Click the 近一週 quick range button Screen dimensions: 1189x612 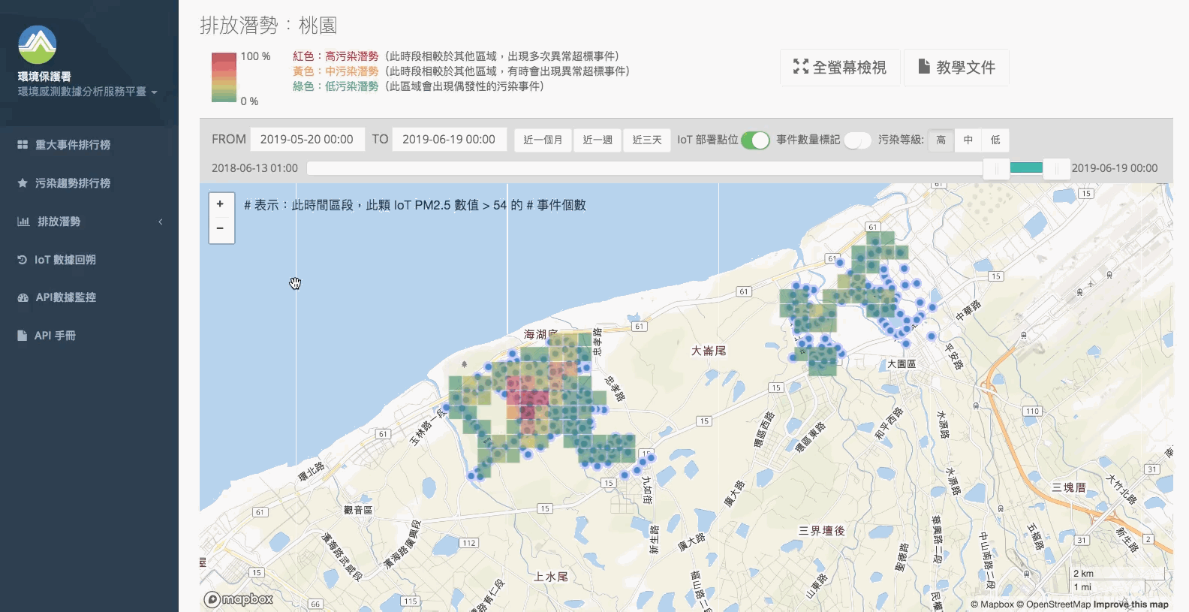598,140
